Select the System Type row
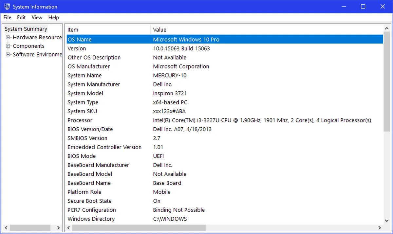 pos(225,102)
